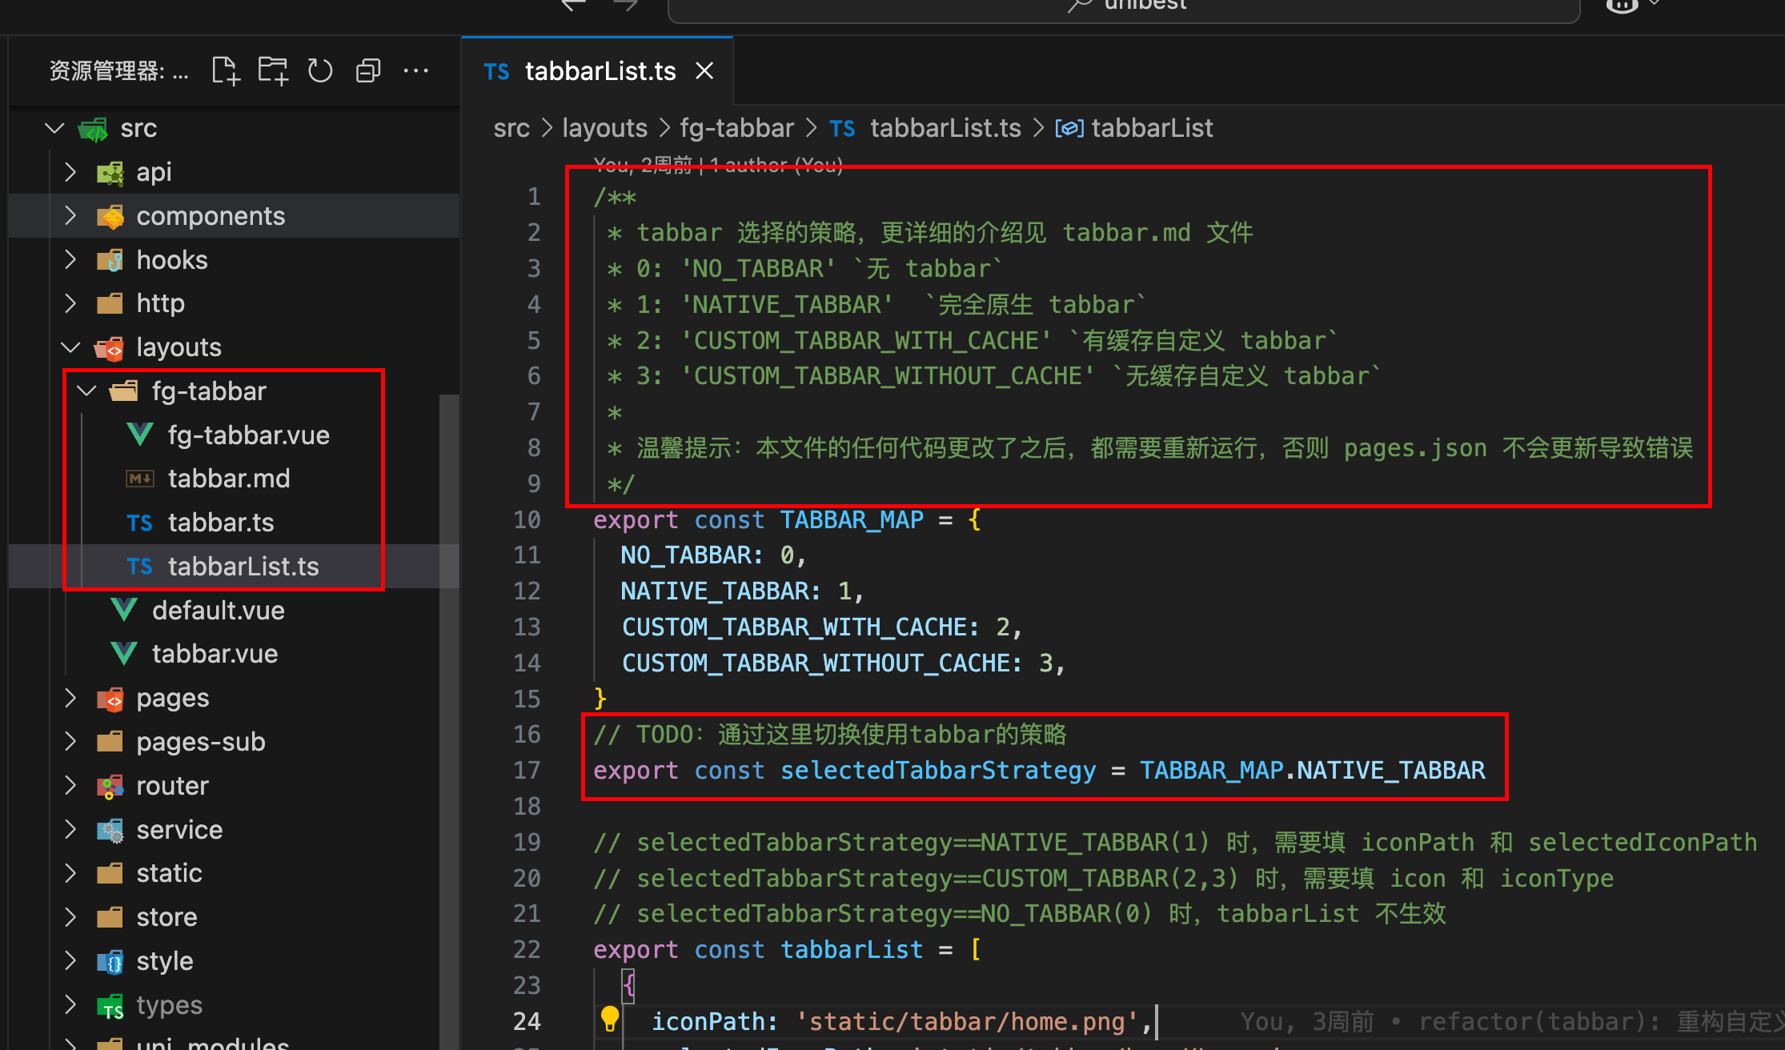Expand the static folder chevron

pos(70,873)
